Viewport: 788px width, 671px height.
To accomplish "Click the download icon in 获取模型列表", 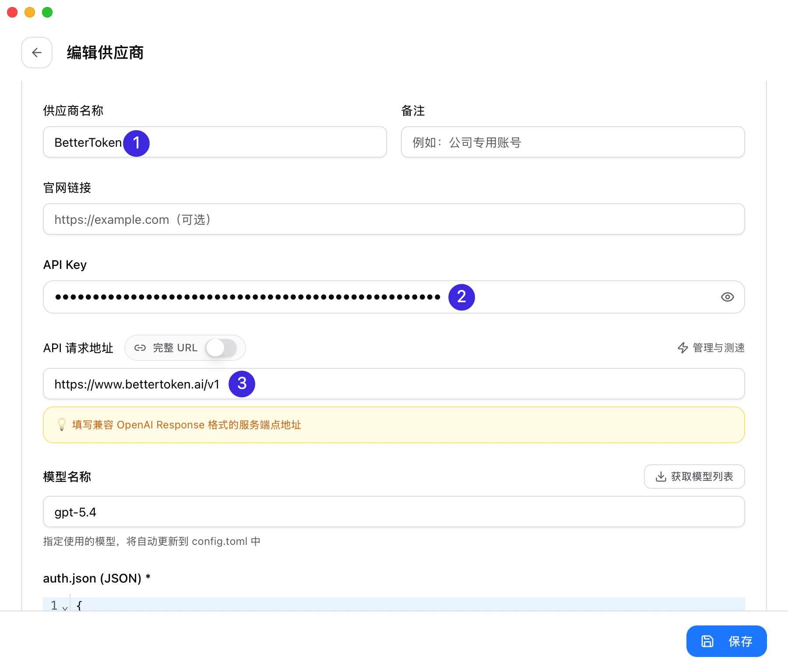I will (x=661, y=477).
